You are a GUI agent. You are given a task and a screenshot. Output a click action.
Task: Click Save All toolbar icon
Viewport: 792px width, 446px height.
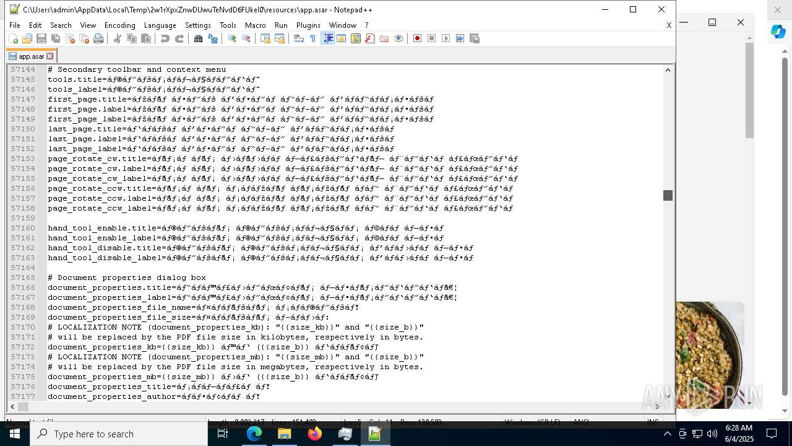[56, 38]
